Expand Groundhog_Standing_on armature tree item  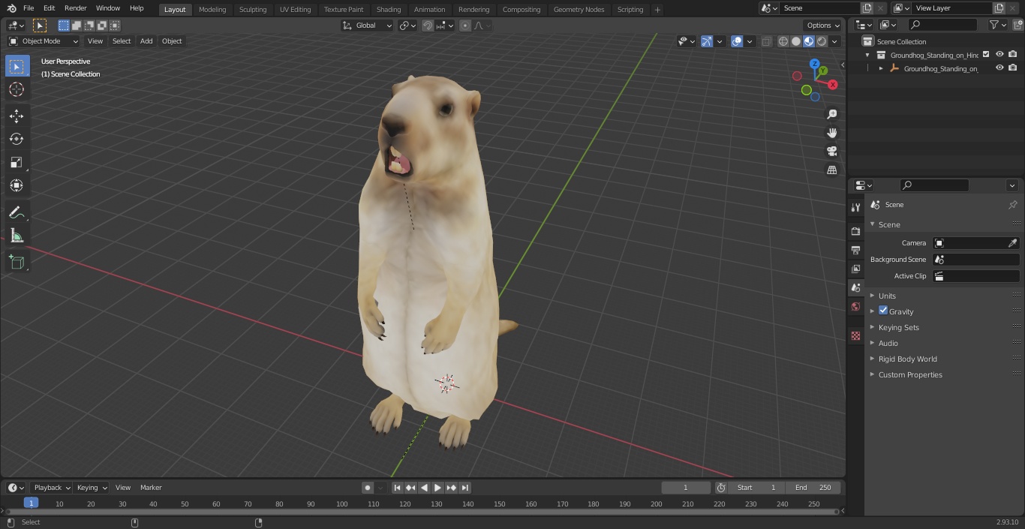881,68
